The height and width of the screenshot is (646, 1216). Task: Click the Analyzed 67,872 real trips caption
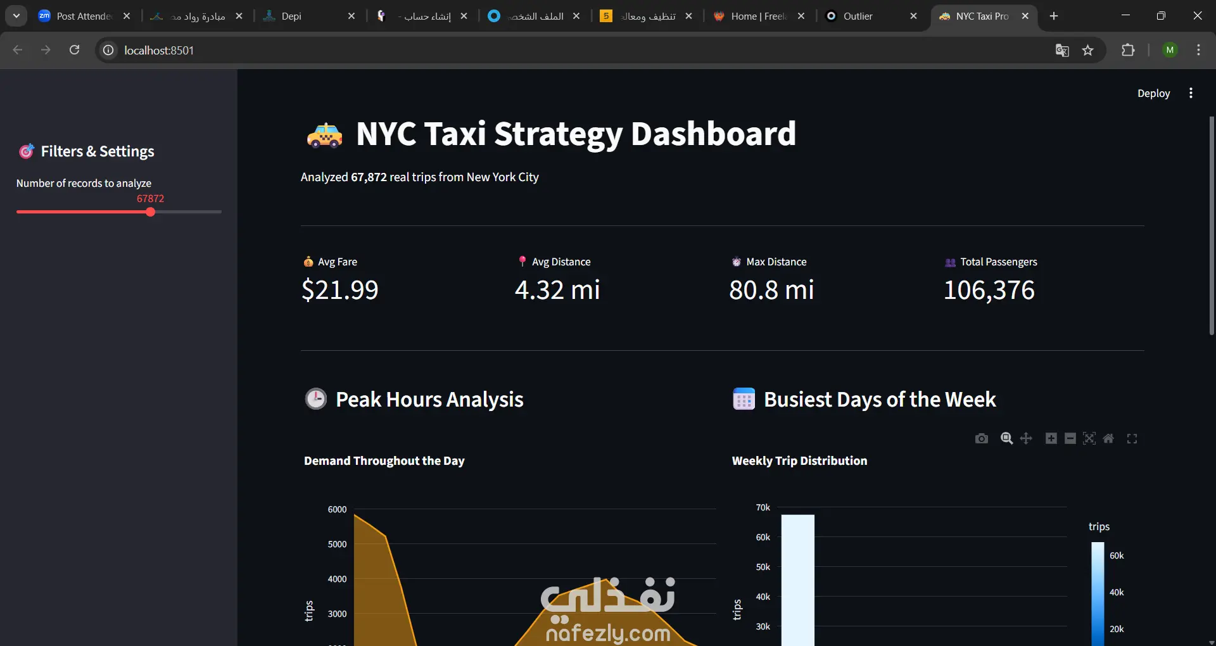coord(419,177)
